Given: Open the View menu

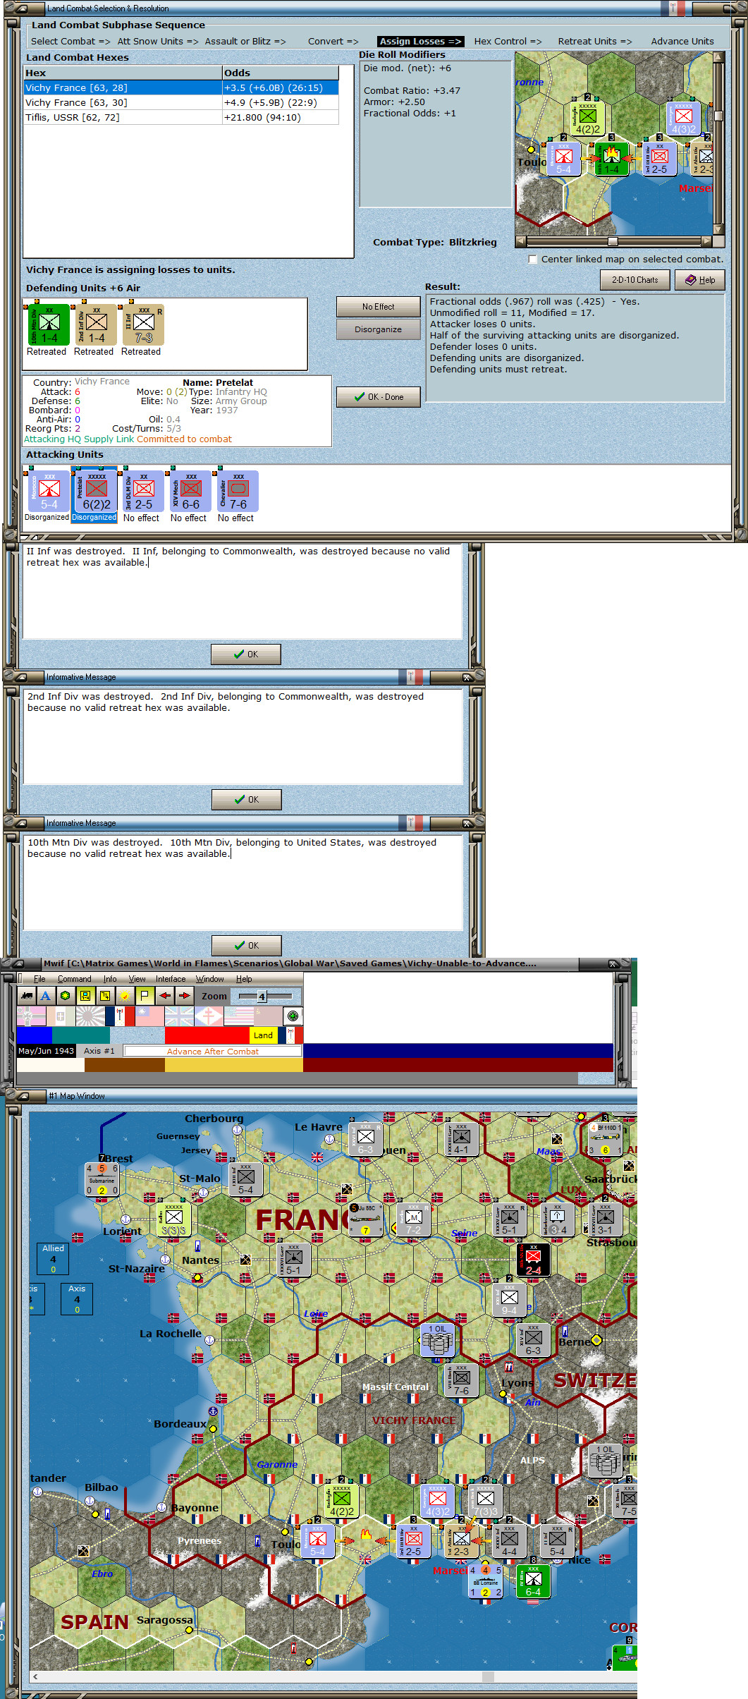Looking at the screenshot, I should 137,979.
